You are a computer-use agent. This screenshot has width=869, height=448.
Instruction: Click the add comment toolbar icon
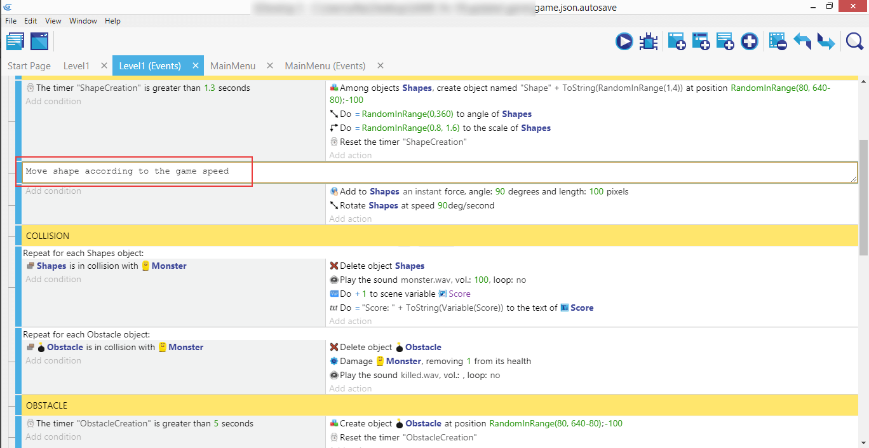pos(725,42)
